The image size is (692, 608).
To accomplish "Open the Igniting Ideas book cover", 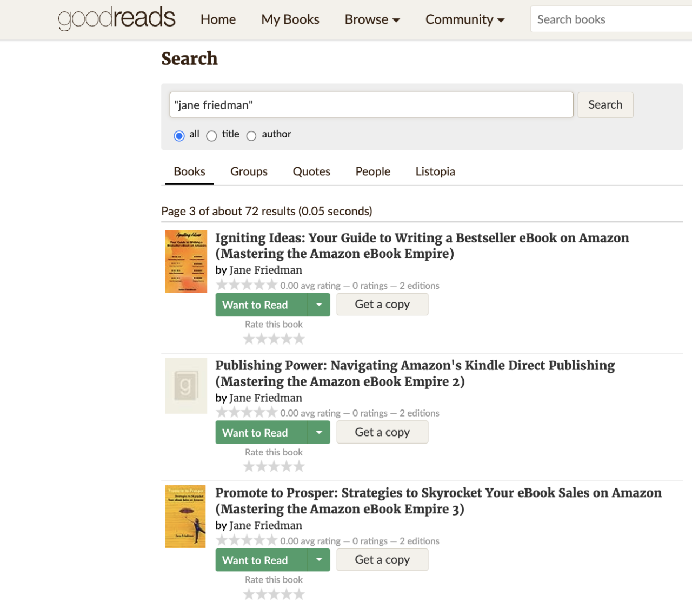I will click(186, 261).
